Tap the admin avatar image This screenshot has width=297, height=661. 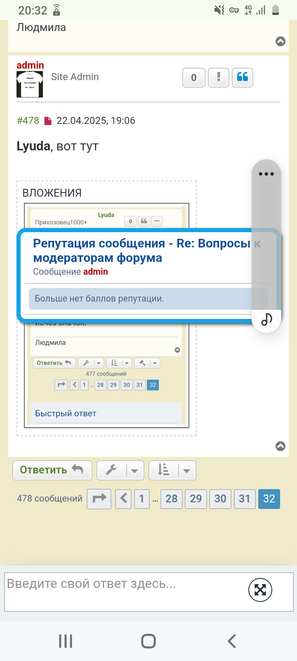pos(30,84)
